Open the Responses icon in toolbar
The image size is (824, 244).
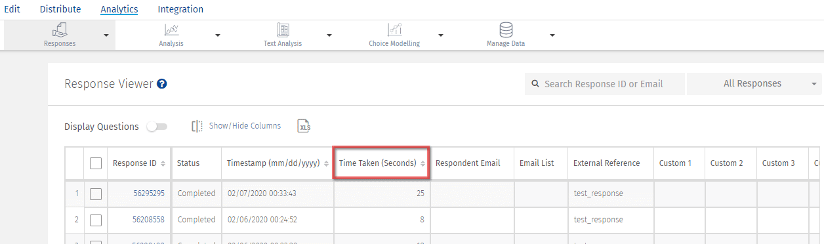(60, 30)
